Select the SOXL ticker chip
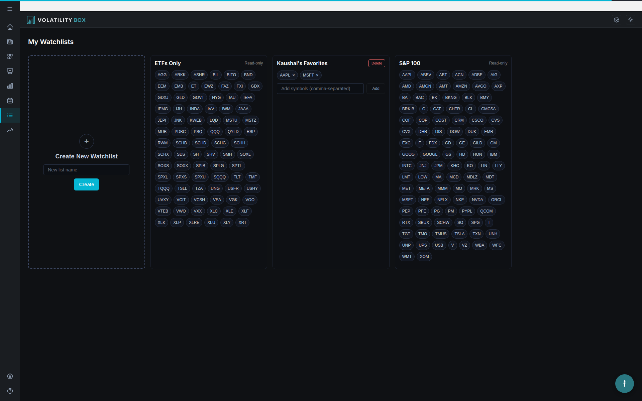Image resolution: width=642 pixels, height=401 pixels. [245, 154]
